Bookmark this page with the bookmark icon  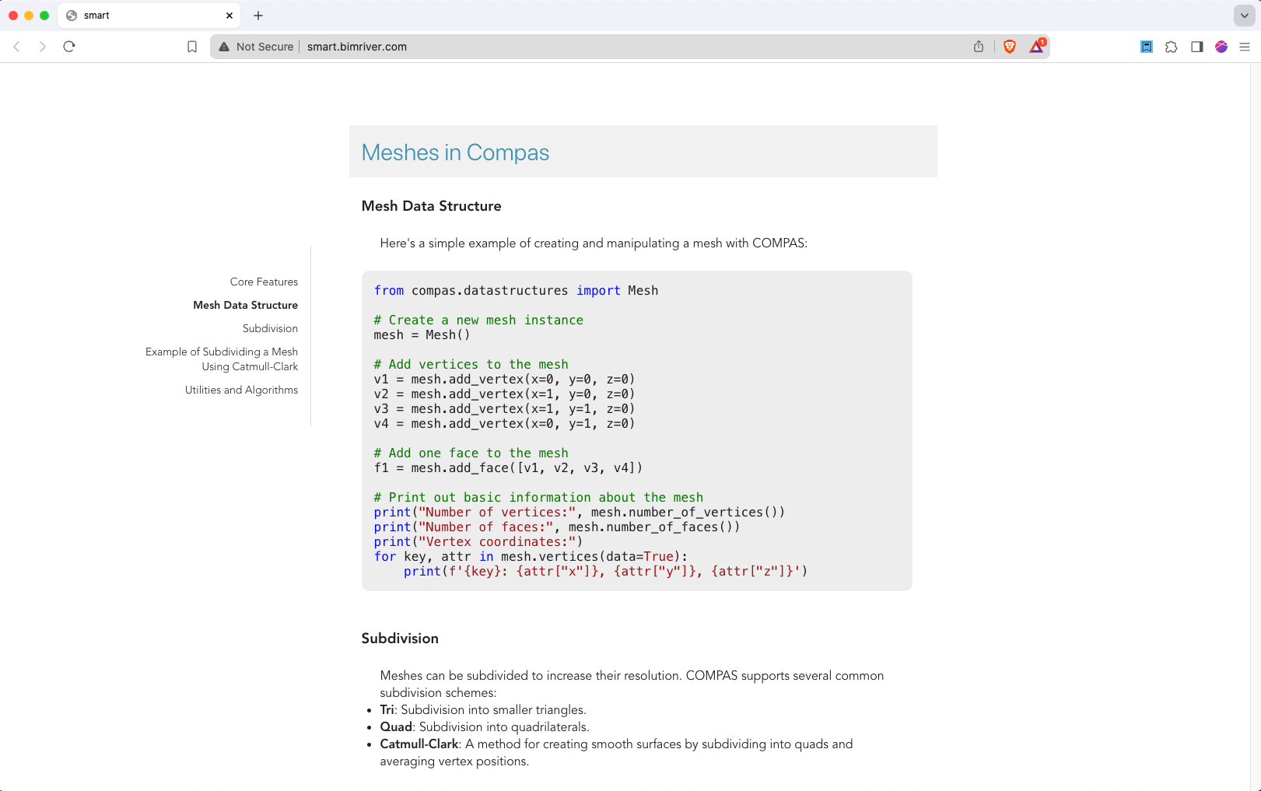coord(192,47)
